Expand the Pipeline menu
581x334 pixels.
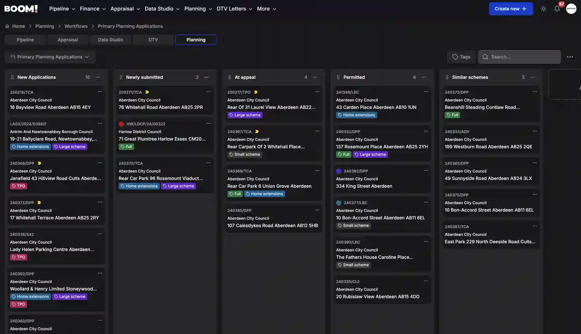tap(62, 9)
